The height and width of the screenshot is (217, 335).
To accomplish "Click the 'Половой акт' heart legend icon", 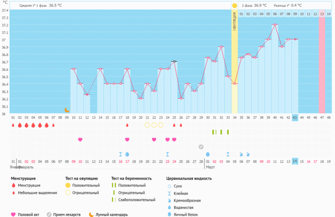I will pos(13,214).
